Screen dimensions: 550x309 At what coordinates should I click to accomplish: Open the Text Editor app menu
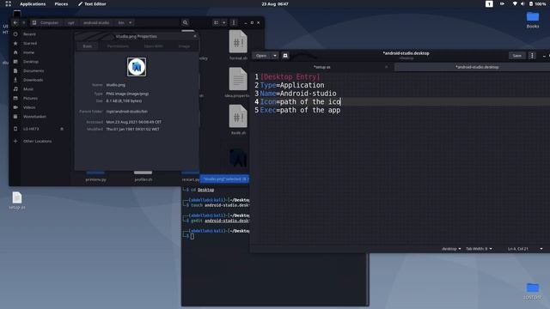[92, 3]
